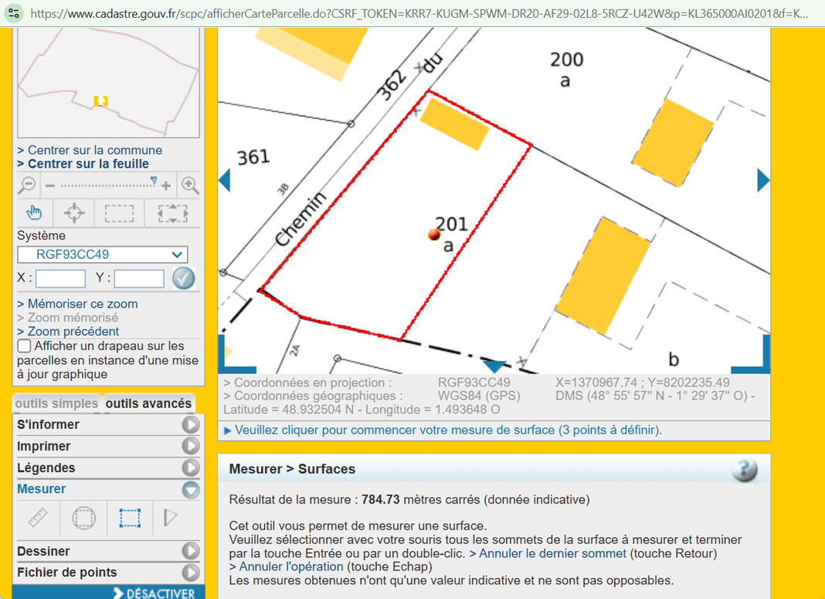
Task: Select the surface area measuring tool
Action: click(129, 518)
